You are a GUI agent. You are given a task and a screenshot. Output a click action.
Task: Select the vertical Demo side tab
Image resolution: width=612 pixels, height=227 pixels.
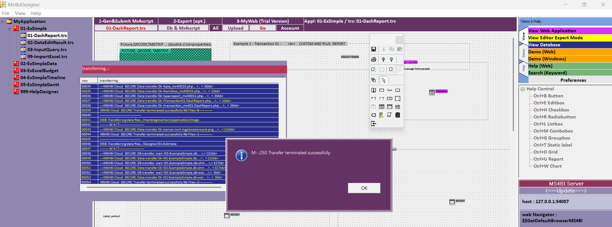tap(523, 53)
